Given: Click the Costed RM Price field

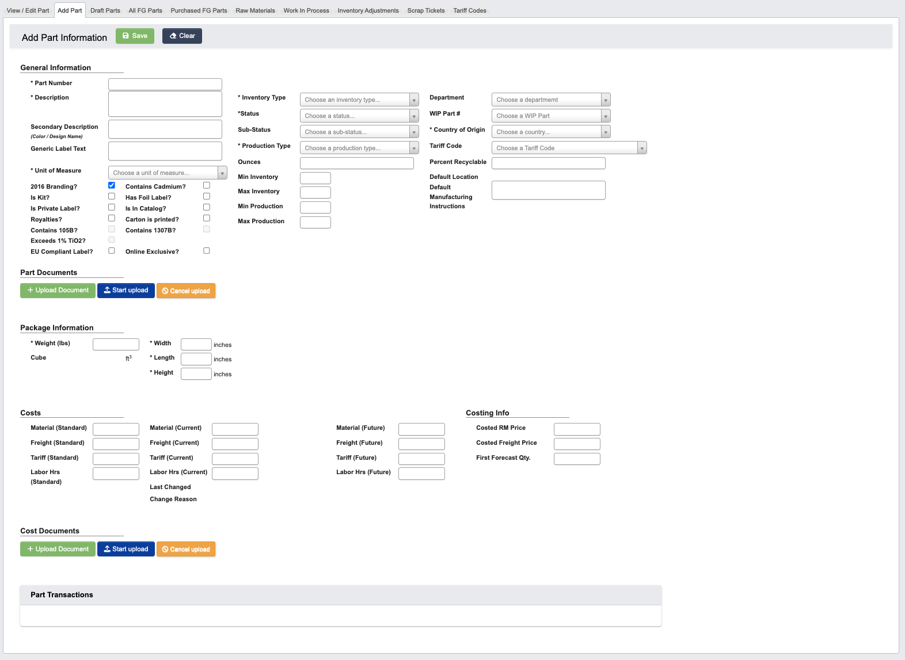Looking at the screenshot, I should coord(577,429).
